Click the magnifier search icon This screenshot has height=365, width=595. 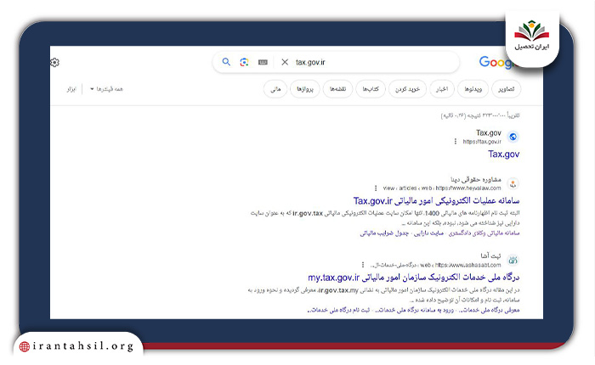click(x=226, y=62)
